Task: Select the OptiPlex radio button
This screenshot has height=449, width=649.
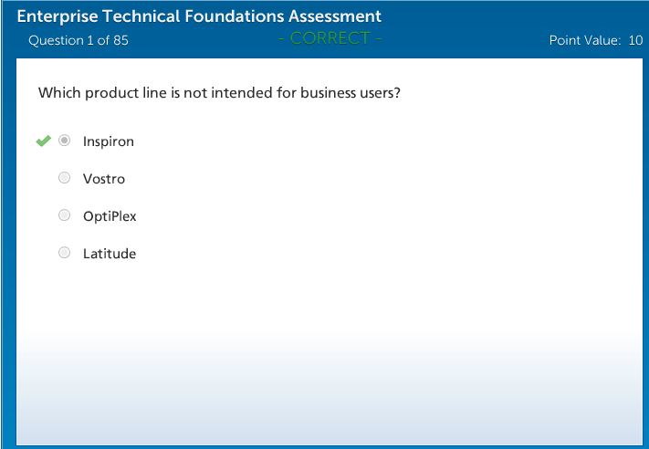Action: pyautogui.click(x=64, y=216)
